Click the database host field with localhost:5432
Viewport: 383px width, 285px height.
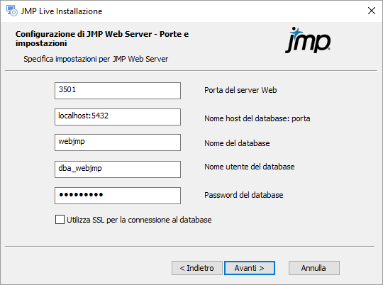[118, 117]
